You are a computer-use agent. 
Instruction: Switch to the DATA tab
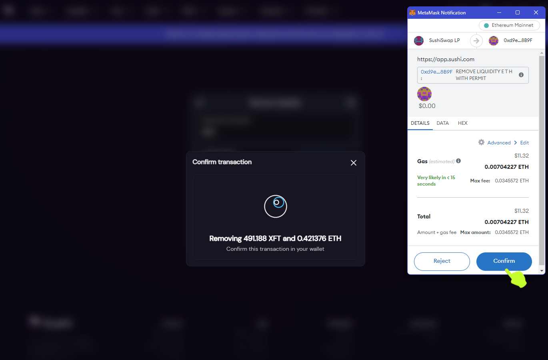click(x=442, y=123)
